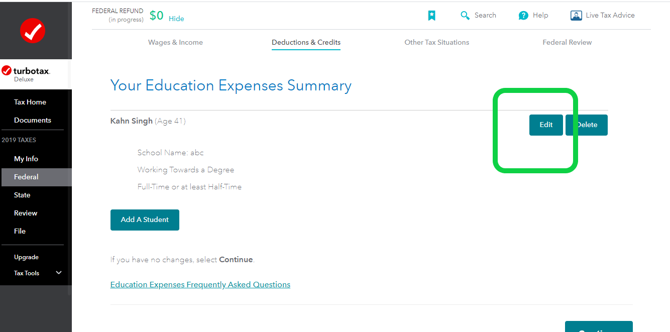
Task: Click the Help question mark icon
Action: pos(523,16)
